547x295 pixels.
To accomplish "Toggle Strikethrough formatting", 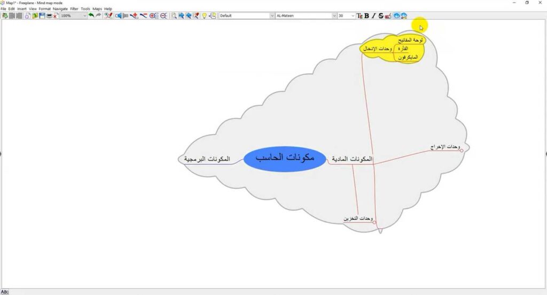I will [380, 15].
